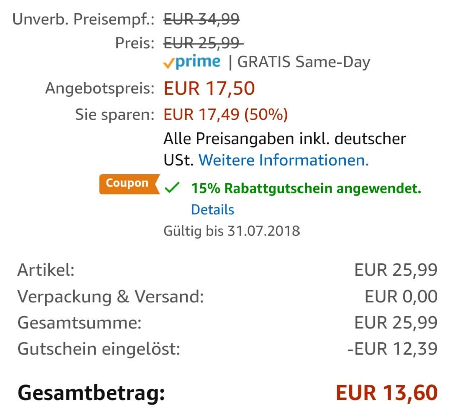Click the Gültig bis 31.07.2018 text
Viewport: 449px width, 415px height.
[231, 231]
